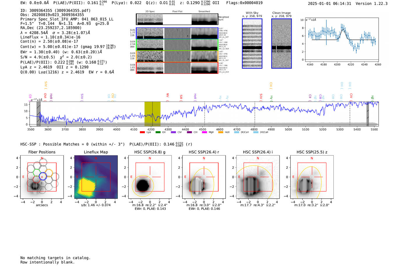Click the "Smoothed" column header
This screenshot has height=278, width=408.
(204, 11)
